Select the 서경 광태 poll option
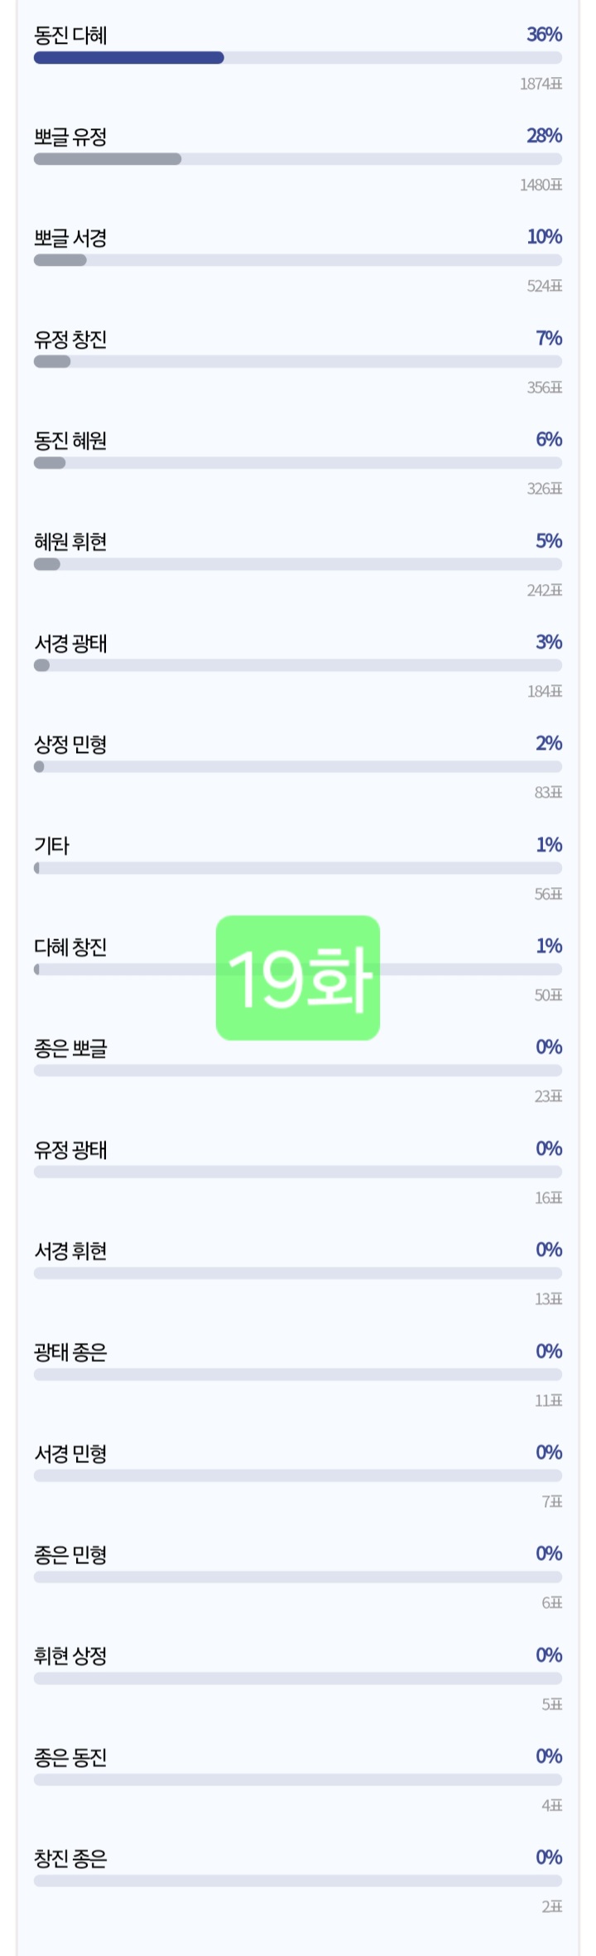 coord(70,644)
